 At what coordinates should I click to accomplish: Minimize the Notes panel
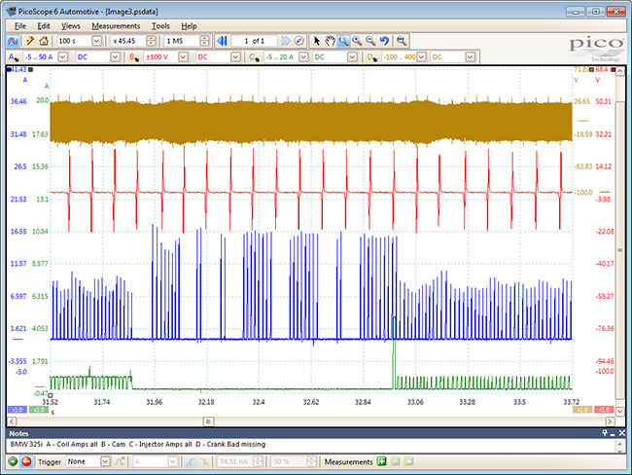614,433
